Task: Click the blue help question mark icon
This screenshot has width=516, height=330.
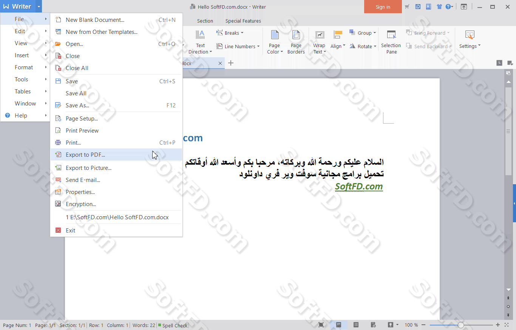Action: pyautogui.click(x=448, y=7)
